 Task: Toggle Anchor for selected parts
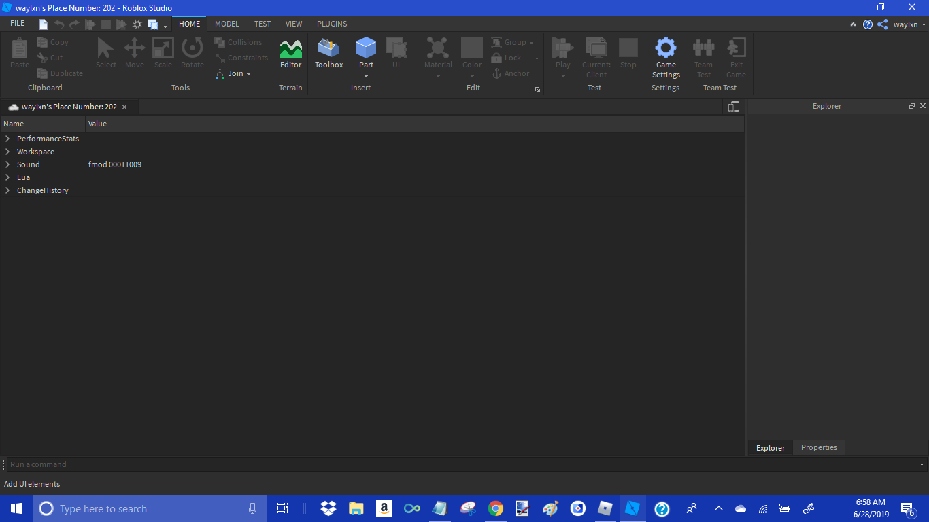coord(511,73)
